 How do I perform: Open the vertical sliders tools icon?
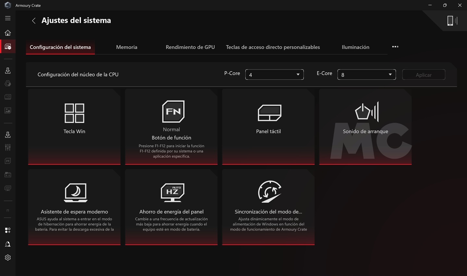point(8,147)
